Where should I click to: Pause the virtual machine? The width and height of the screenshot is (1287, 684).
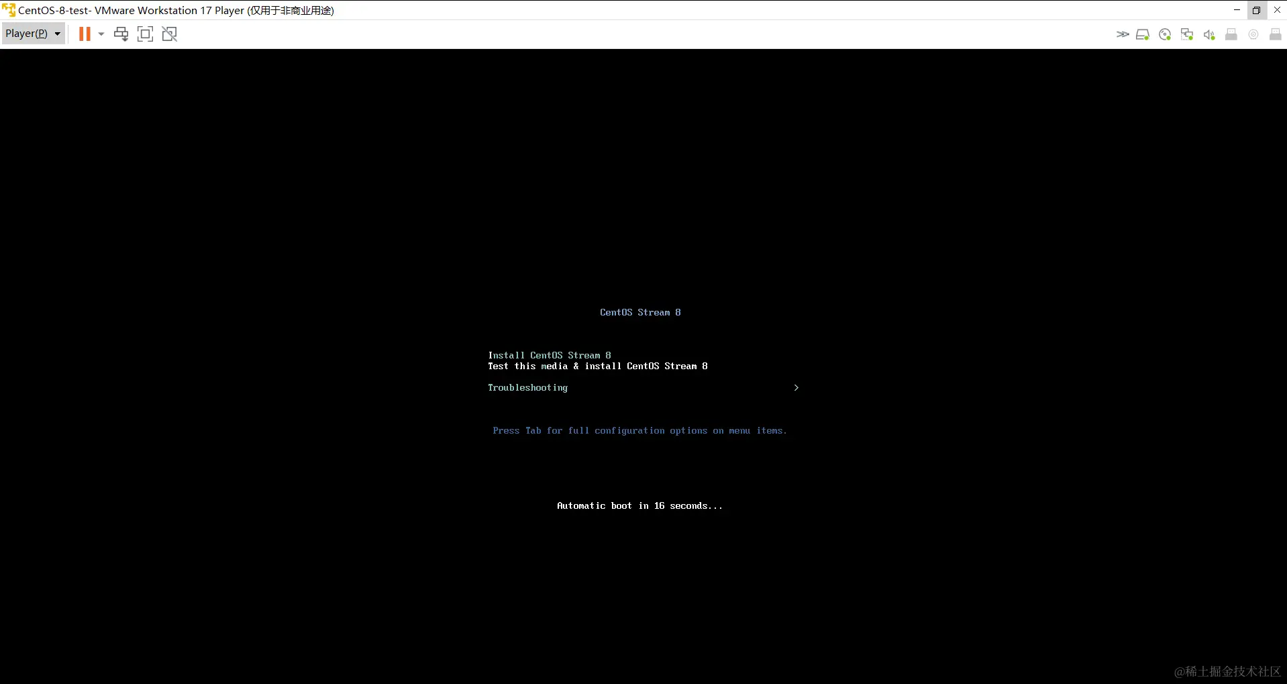coord(85,34)
